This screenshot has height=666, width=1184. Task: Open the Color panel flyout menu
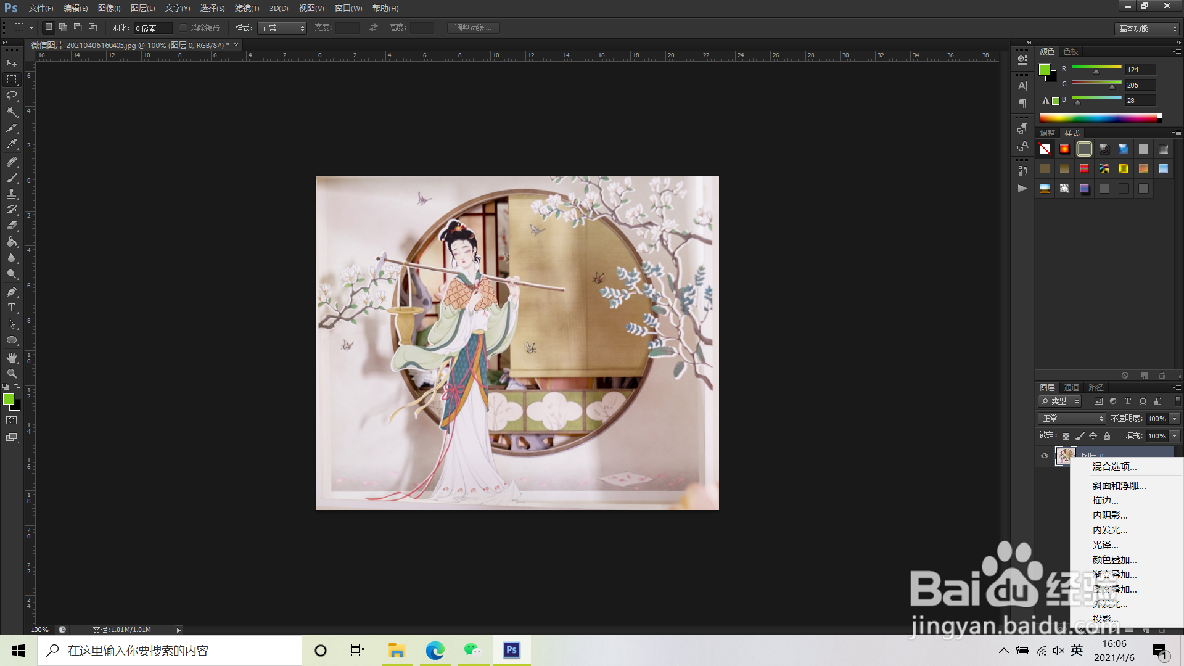click(x=1177, y=52)
